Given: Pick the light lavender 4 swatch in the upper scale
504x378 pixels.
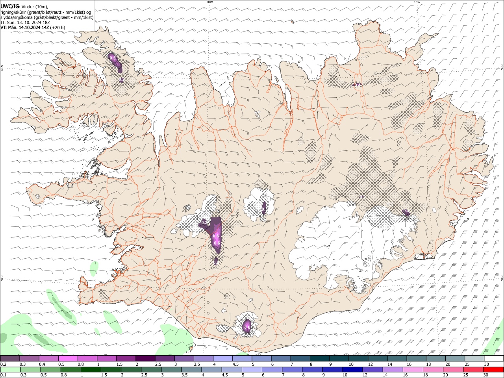Looking at the screenshot, I should [222, 359].
